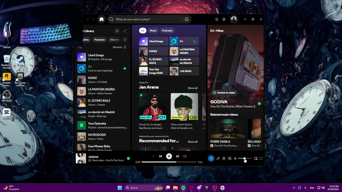Navigate forward with right arrow

coord(94,19)
